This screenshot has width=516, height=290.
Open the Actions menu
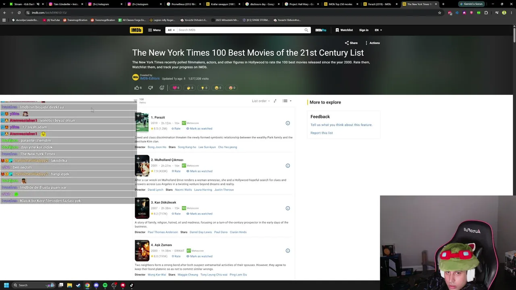coord(372,43)
